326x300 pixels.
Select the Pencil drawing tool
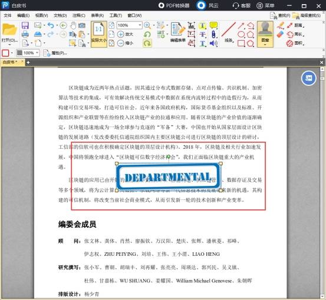[x=281, y=25]
